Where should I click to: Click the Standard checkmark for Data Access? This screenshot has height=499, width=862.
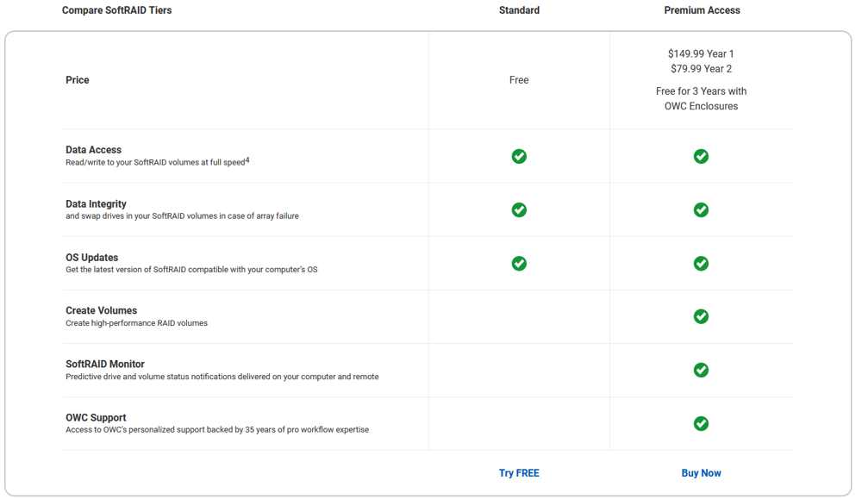pyautogui.click(x=519, y=156)
